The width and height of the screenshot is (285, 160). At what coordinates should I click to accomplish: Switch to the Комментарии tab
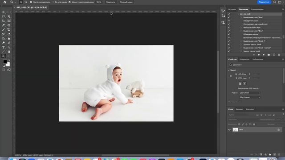pyautogui.click(x=257, y=9)
